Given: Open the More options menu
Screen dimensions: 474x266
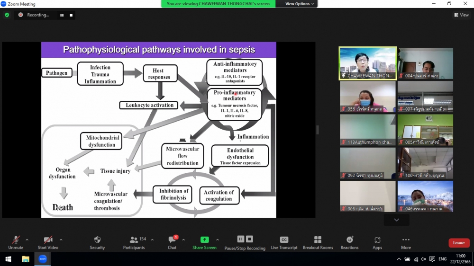Looking at the screenshot, I should 406,240.
